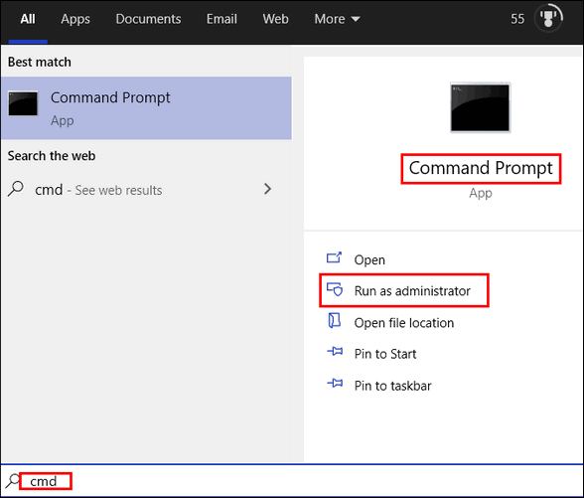The width and height of the screenshot is (584, 498).
Task: Switch to the Documents tab
Action: click(148, 19)
